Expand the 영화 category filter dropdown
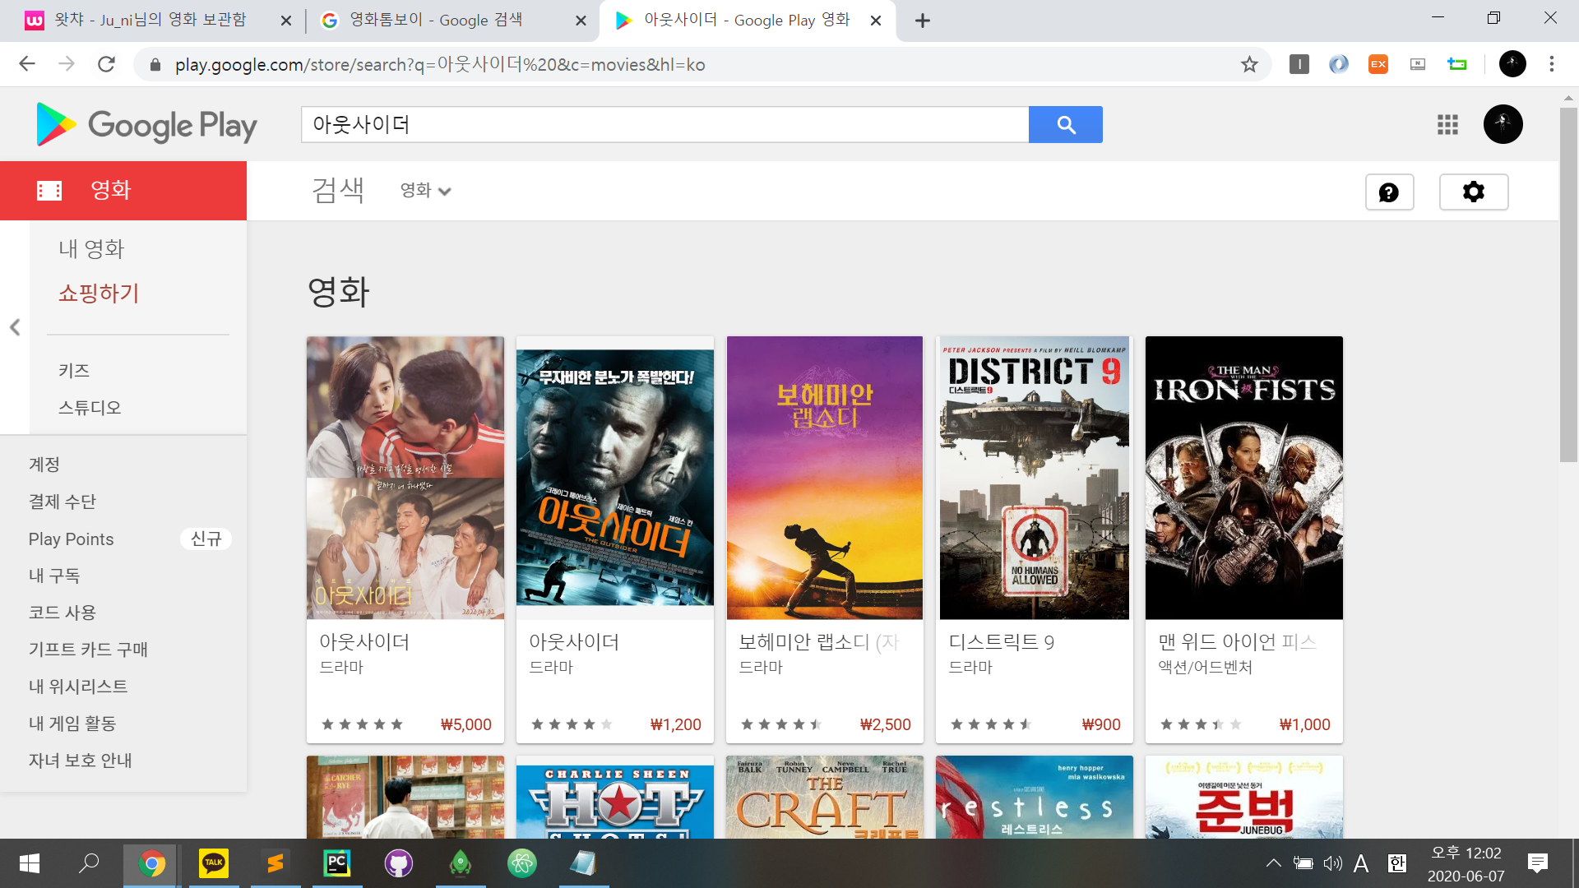 pos(425,191)
